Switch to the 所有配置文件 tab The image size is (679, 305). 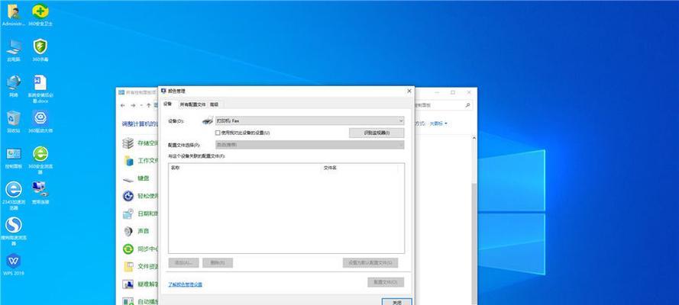coord(192,104)
